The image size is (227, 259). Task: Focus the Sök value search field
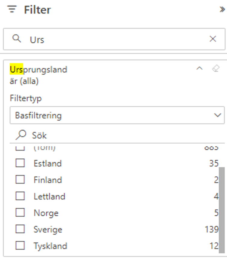click(117, 135)
